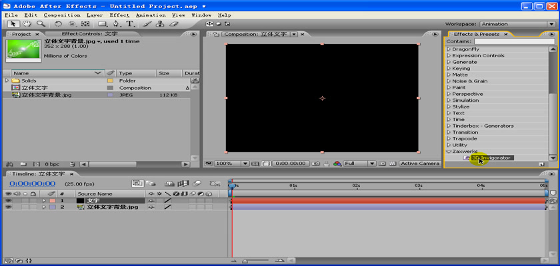560x266 pixels.
Task: Open the Composition menu
Action: point(62,15)
